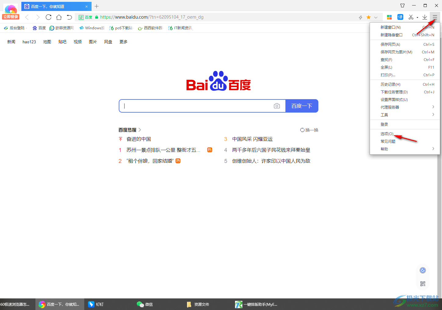Click the QR code icon on page
Image resolution: width=442 pixels, height=310 pixels.
(x=423, y=284)
